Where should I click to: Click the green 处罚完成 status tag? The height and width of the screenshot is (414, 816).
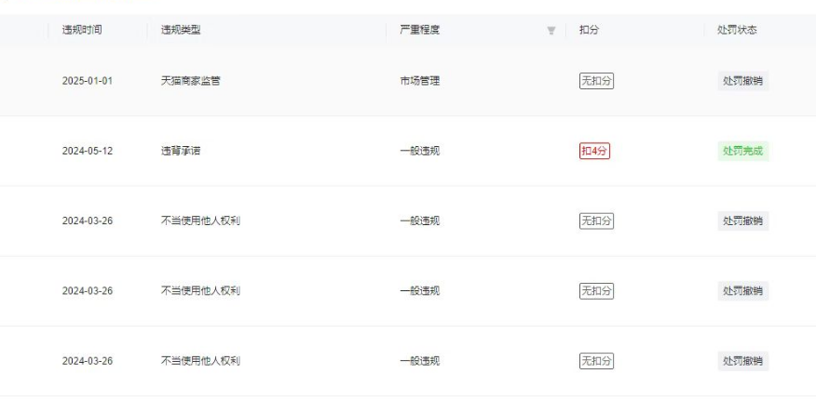pos(743,151)
